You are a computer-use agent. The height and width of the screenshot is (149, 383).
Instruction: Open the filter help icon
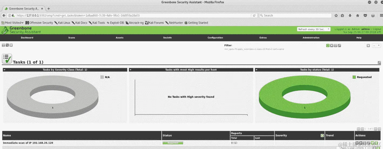(x=335, y=45)
